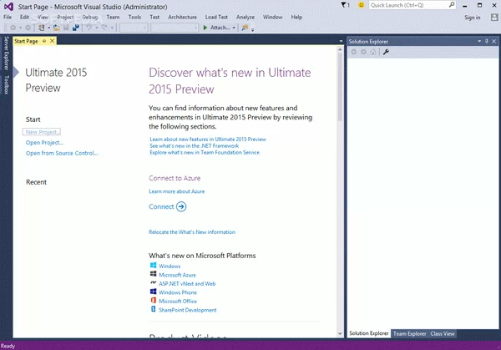Screen dimensions: 501x350
Task: Open the solution configurations combo box
Action: coord(134,28)
